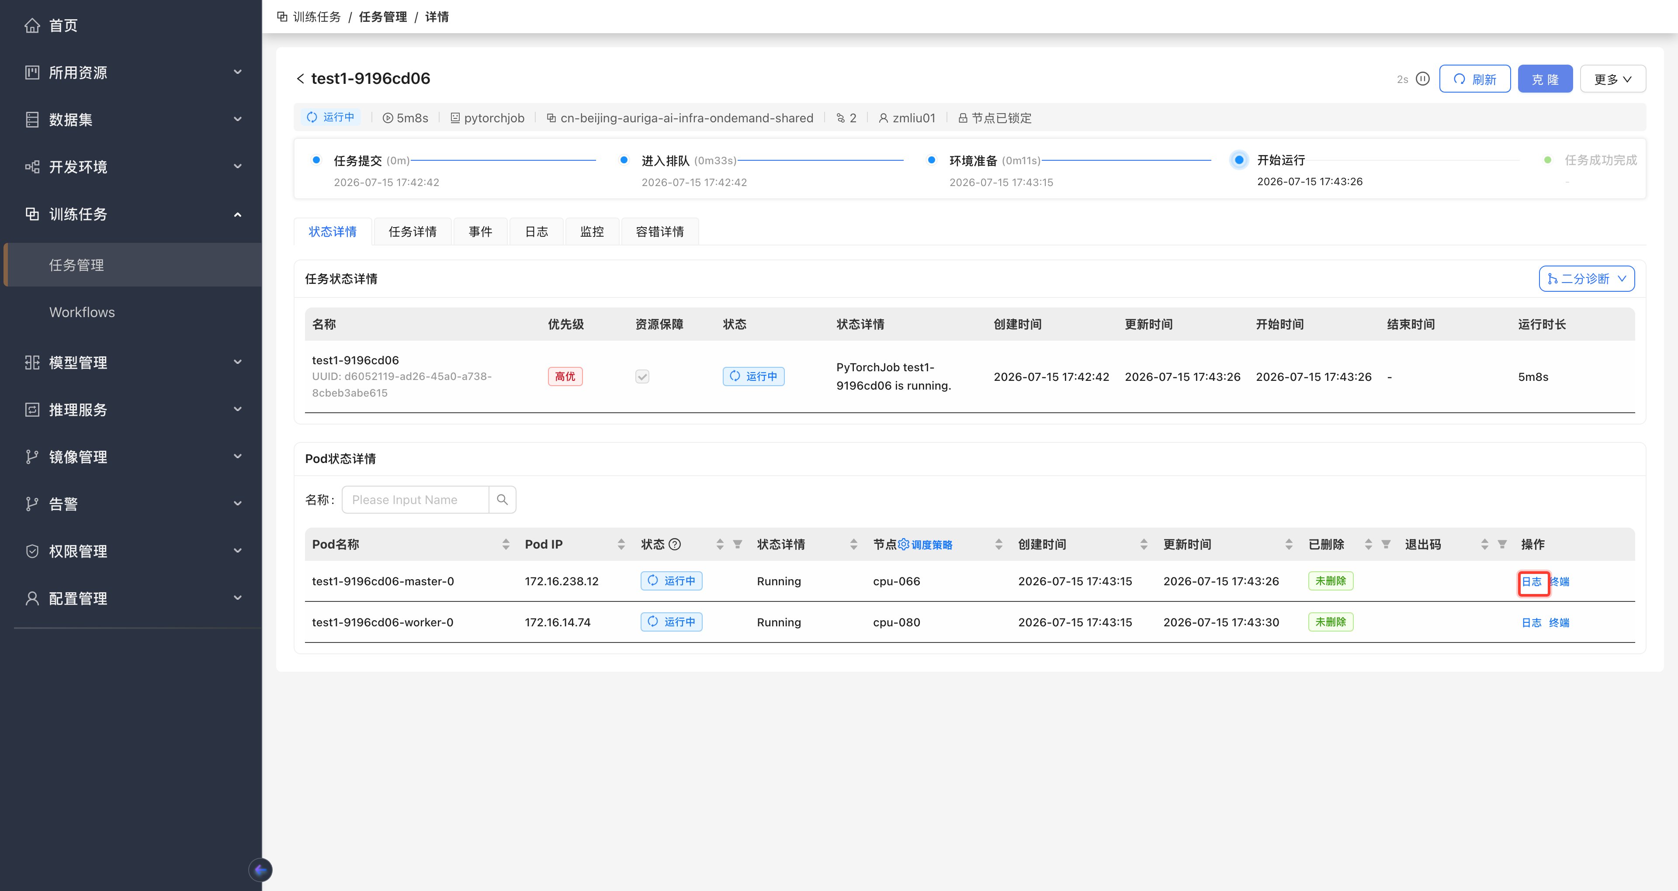
Task: Expand the 镜像管理 sidebar menu chevron
Action: pos(238,456)
